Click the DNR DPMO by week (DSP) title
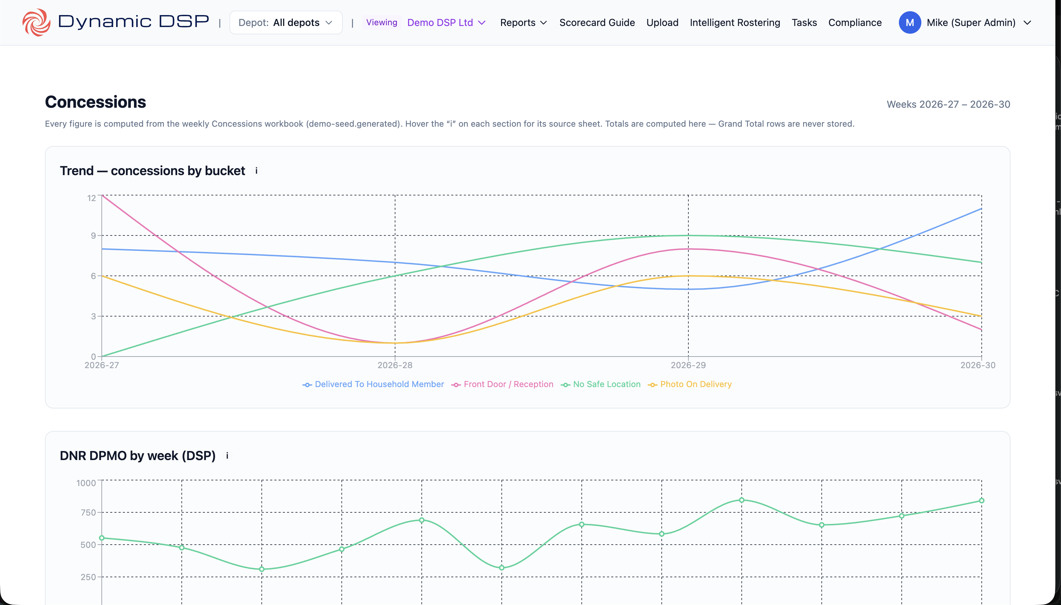This screenshot has height=605, width=1061. (x=138, y=456)
